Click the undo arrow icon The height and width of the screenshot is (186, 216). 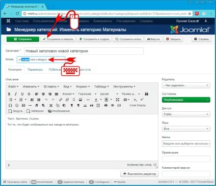[46, 100]
